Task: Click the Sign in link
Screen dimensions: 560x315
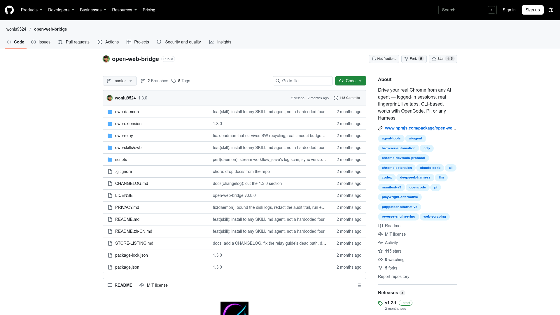Action: (509, 10)
